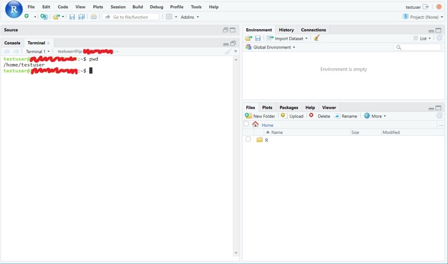Click the save workspace disk icon
Viewport: 448px width, 264px height.
coord(258,38)
